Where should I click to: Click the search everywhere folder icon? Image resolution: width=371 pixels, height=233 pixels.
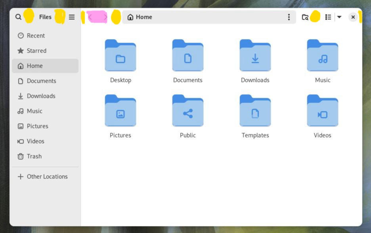coord(305,17)
